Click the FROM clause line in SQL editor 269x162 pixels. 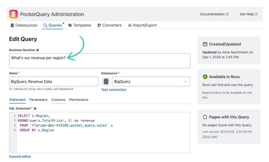point(66,125)
